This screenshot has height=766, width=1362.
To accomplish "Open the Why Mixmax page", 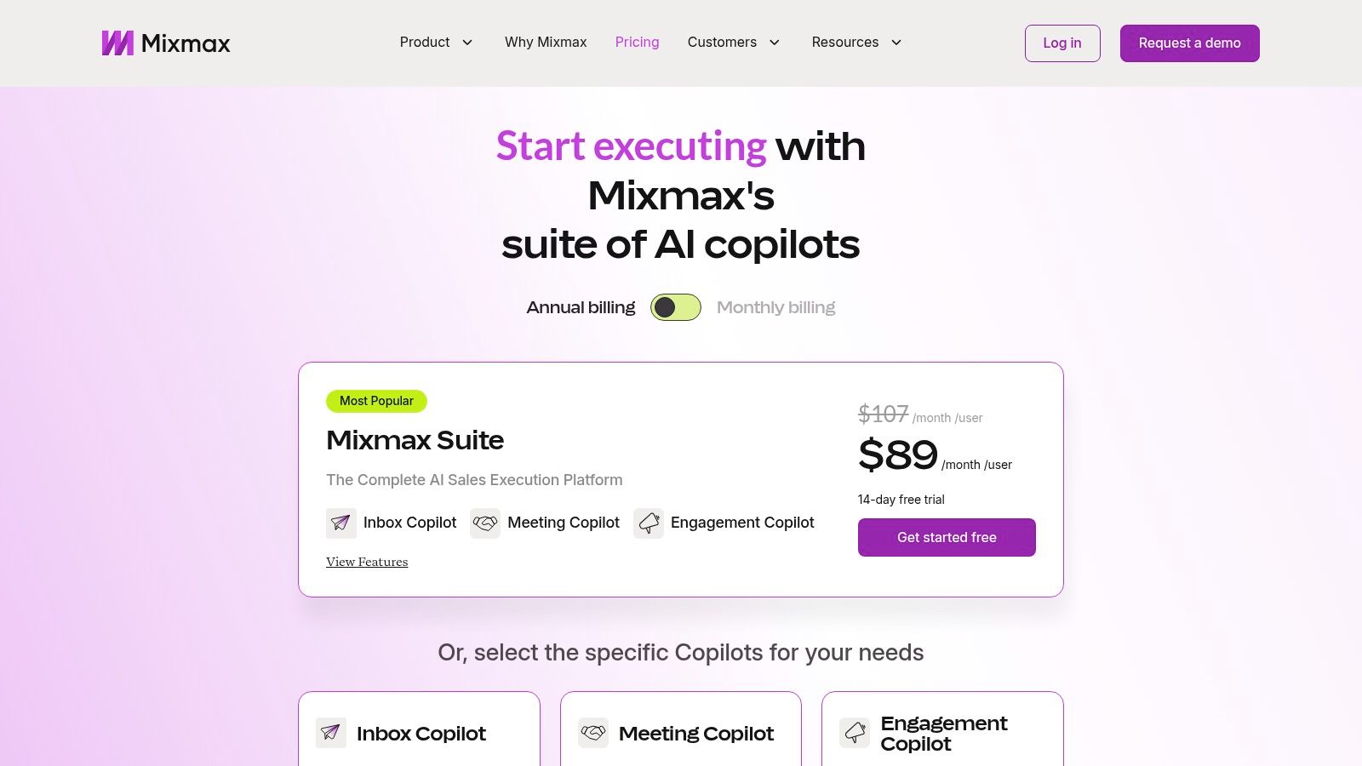I will 546,43.
